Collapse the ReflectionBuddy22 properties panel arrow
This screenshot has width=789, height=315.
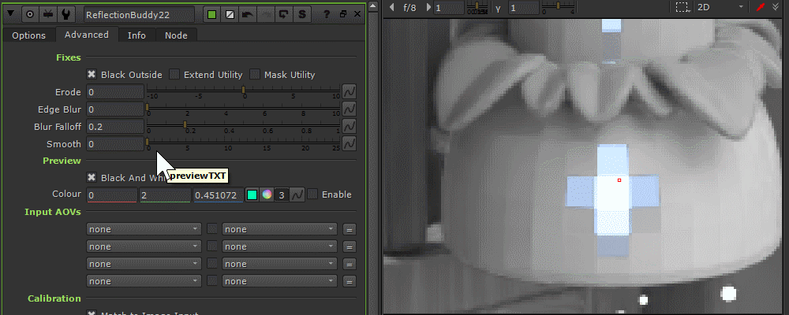[x=11, y=14]
